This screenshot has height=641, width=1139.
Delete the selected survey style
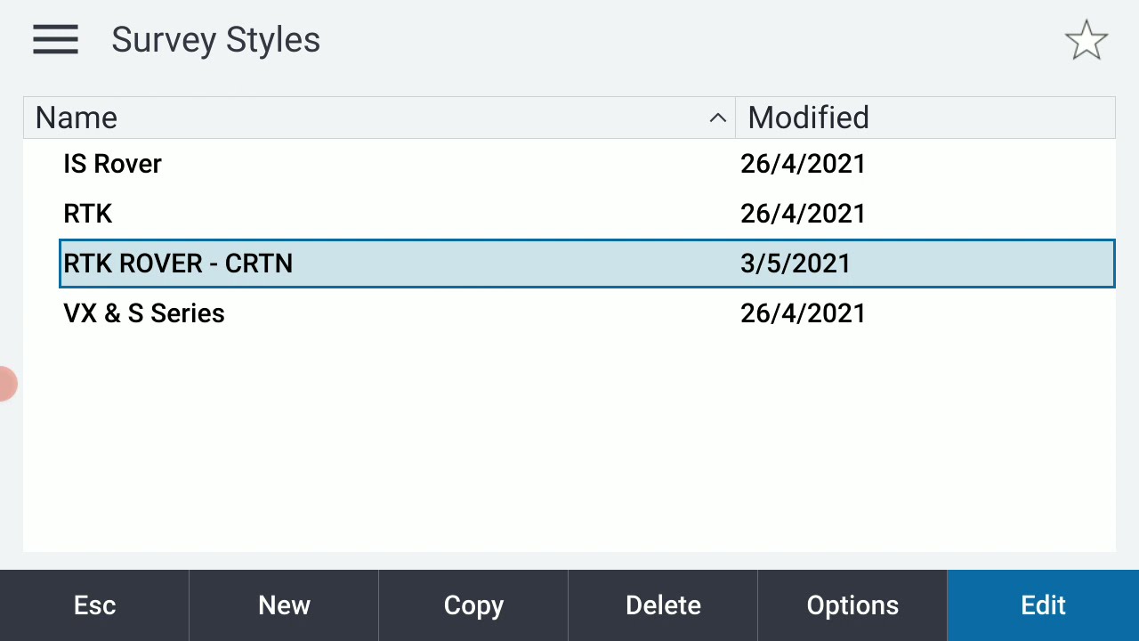point(663,605)
